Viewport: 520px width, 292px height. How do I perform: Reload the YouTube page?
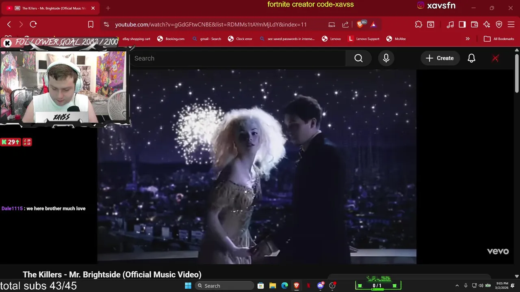(x=33, y=24)
